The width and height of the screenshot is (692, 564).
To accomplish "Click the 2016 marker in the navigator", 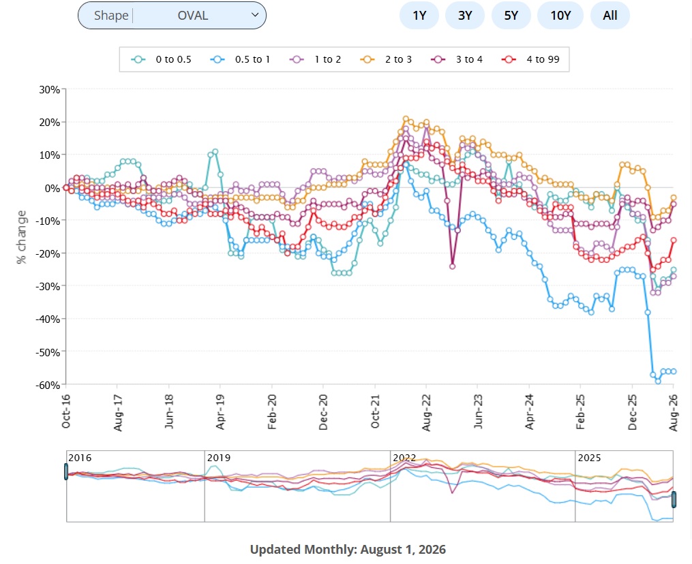I will point(80,458).
